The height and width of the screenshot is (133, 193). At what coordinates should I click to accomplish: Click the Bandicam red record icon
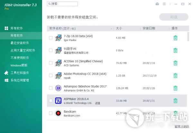point(58,113)
